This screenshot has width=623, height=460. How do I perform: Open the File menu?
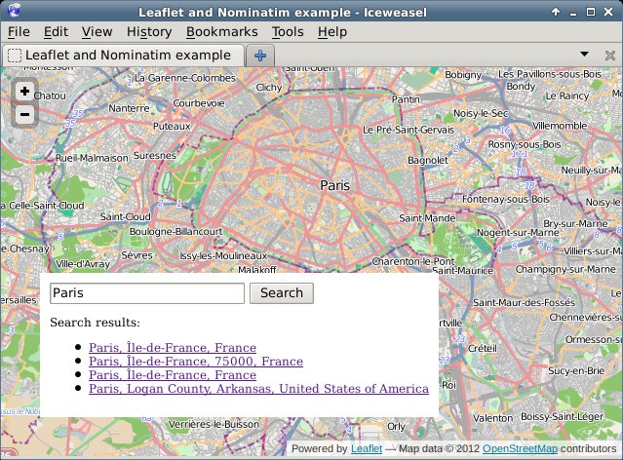pos(19,32)
